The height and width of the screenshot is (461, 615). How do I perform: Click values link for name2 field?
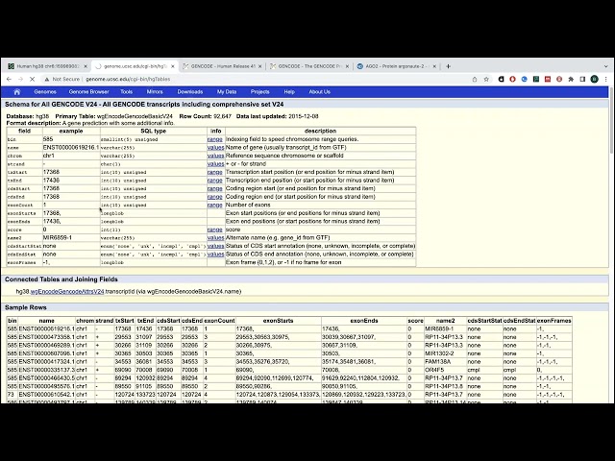pos(215,238)
